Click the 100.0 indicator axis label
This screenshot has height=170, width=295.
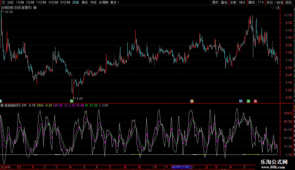click(x=288, y=113)
